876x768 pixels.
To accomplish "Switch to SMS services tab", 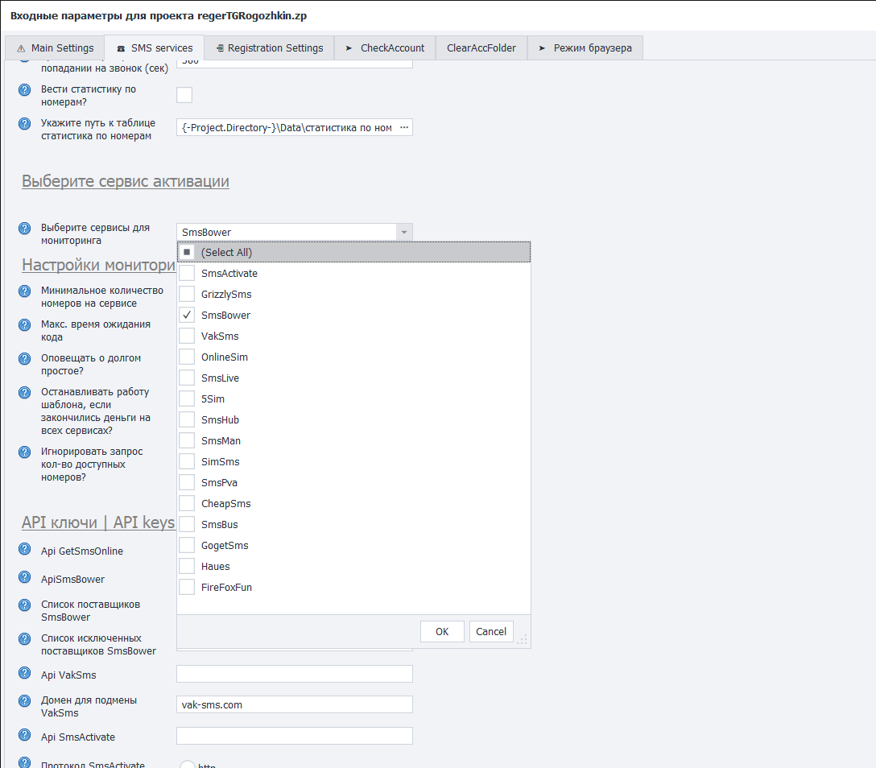I will (x=155, y=48).
